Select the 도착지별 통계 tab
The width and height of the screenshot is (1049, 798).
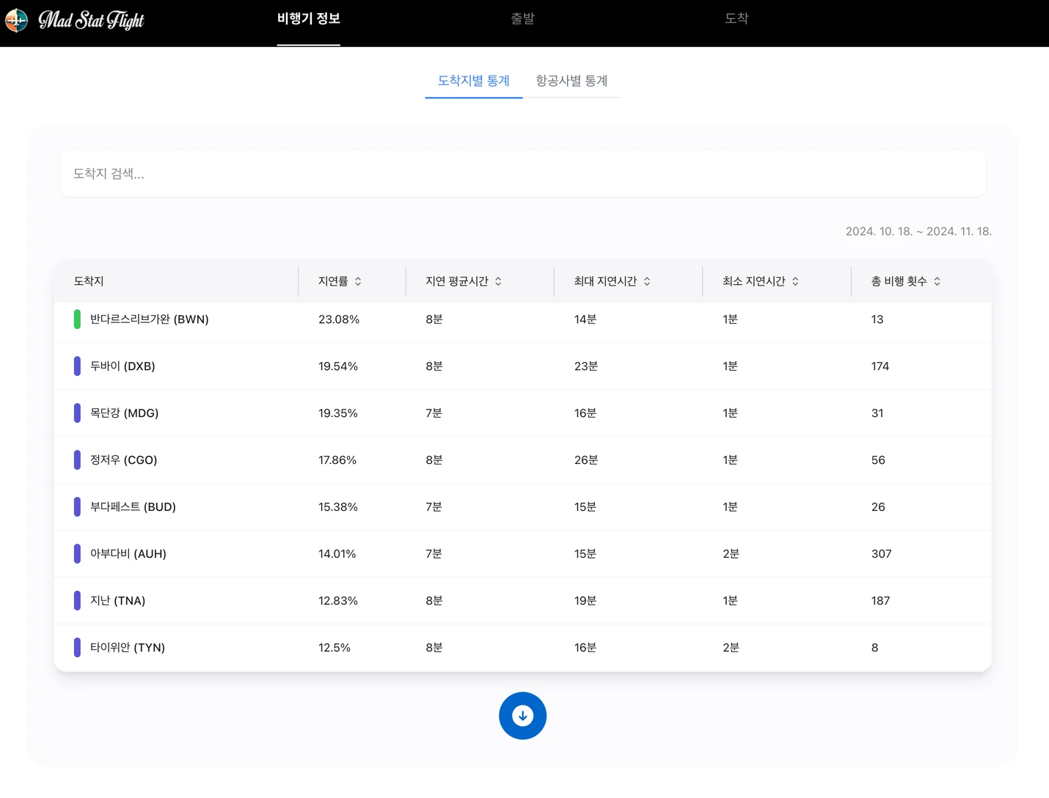click(473, 81)
